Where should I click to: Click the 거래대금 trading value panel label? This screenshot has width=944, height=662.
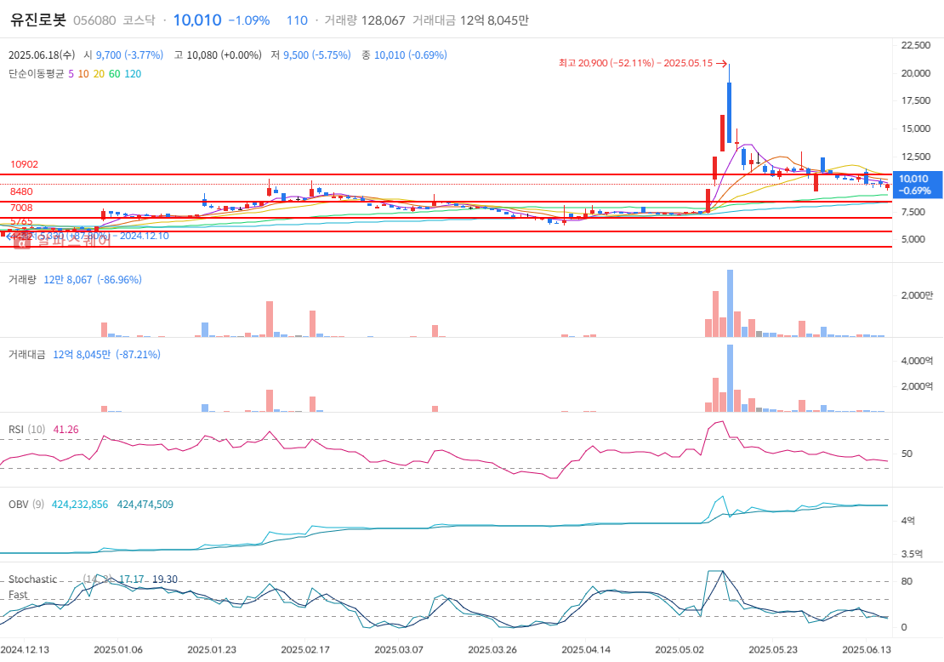click(27, 354)
